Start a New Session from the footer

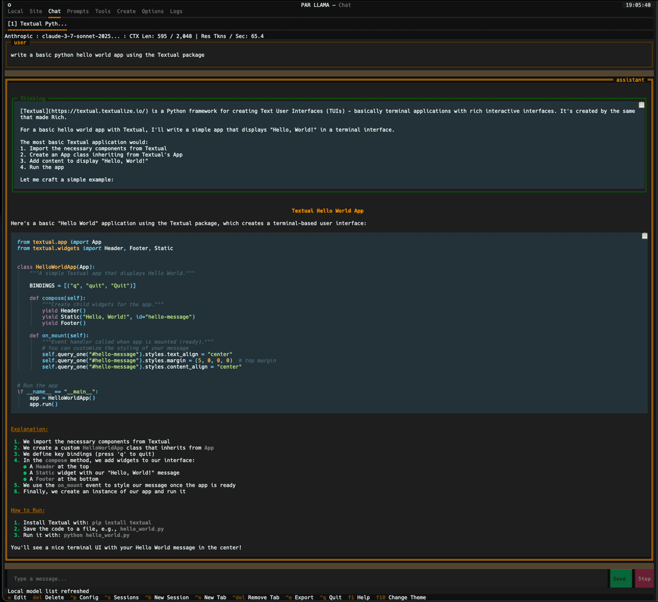coord(171,597)
